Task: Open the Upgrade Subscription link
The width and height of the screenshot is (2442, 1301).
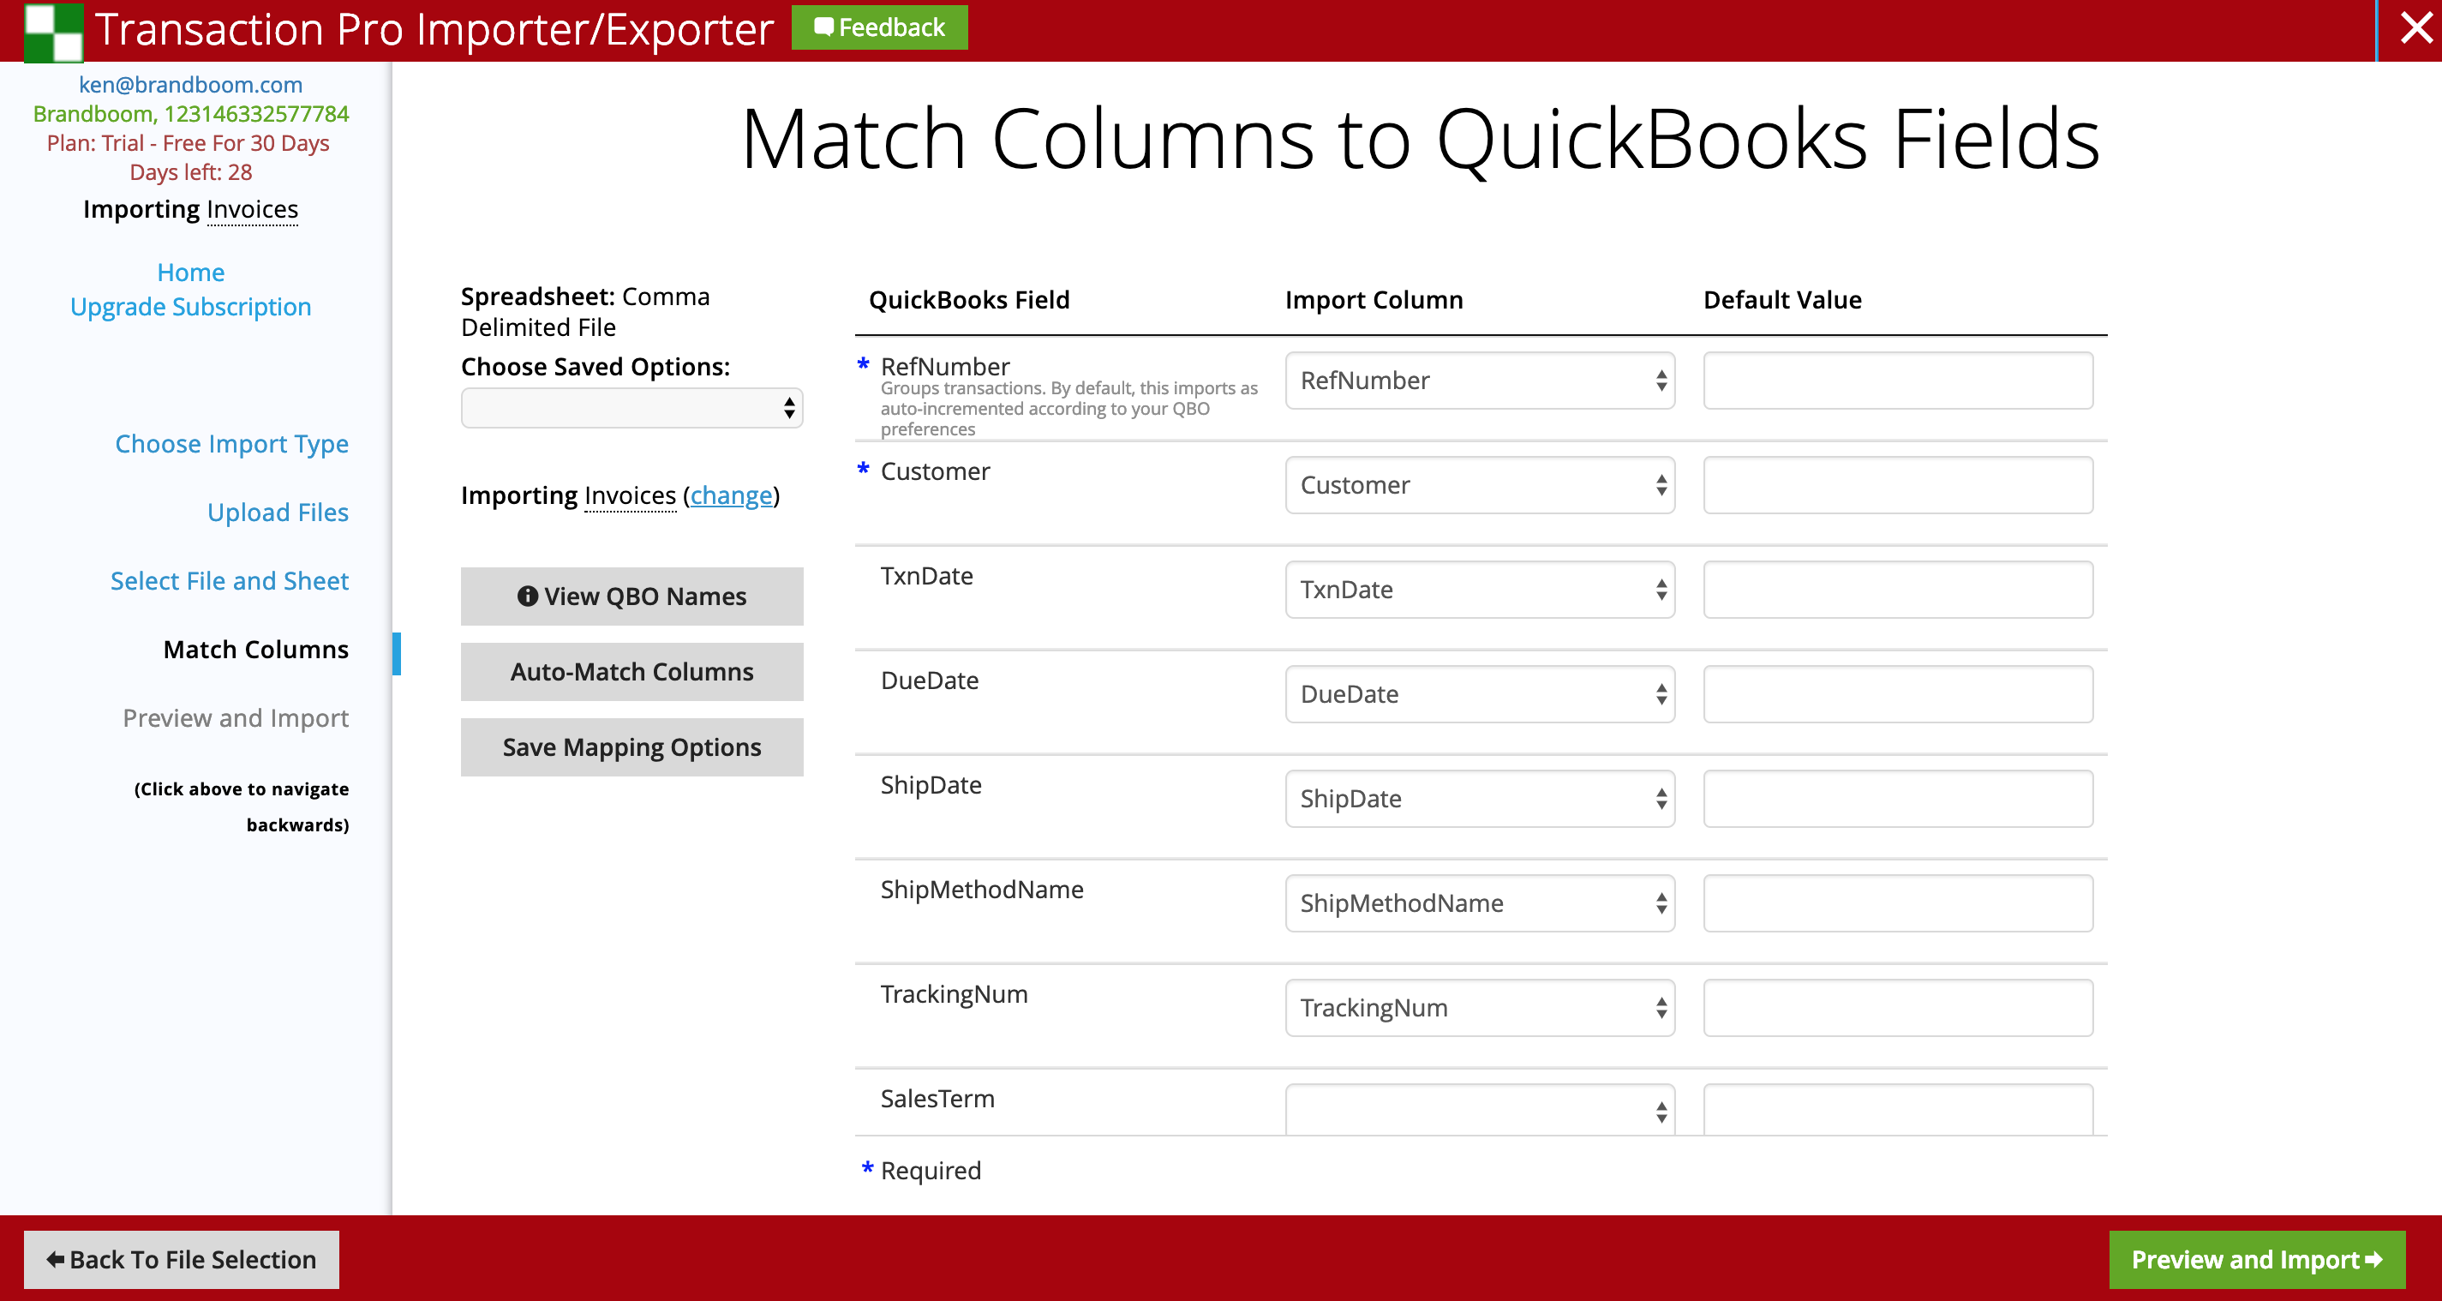Action: [x=190, y=307]
